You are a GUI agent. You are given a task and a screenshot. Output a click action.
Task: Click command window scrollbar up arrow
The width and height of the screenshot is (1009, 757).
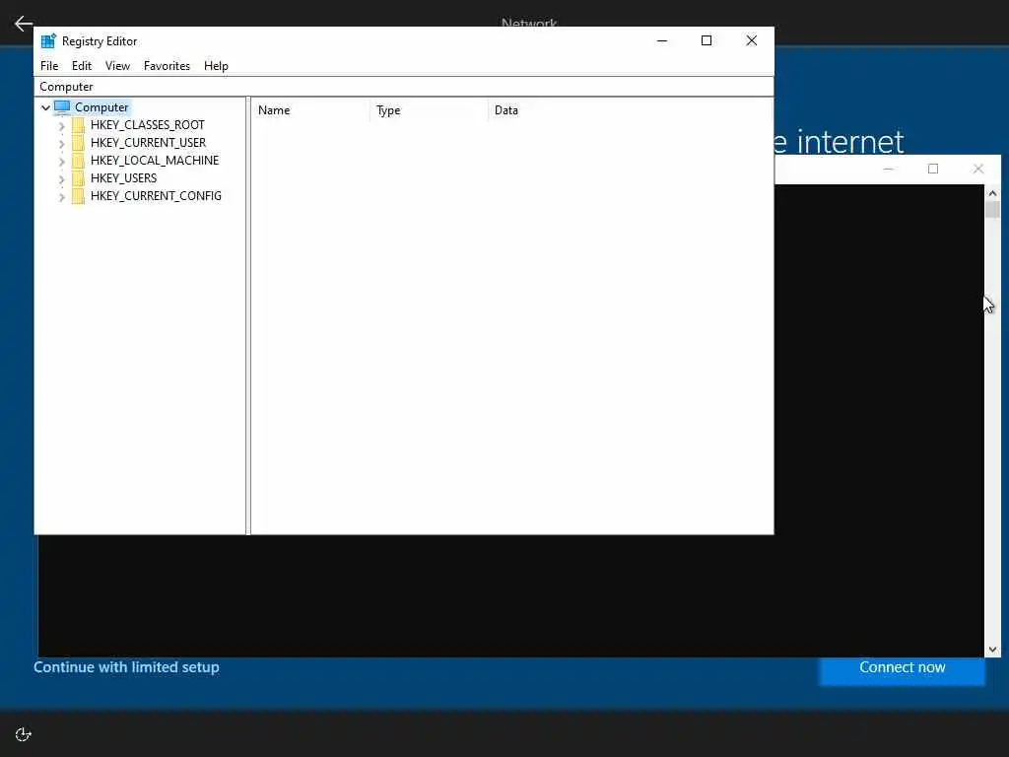pyautogui.click(x=992, y=193)
